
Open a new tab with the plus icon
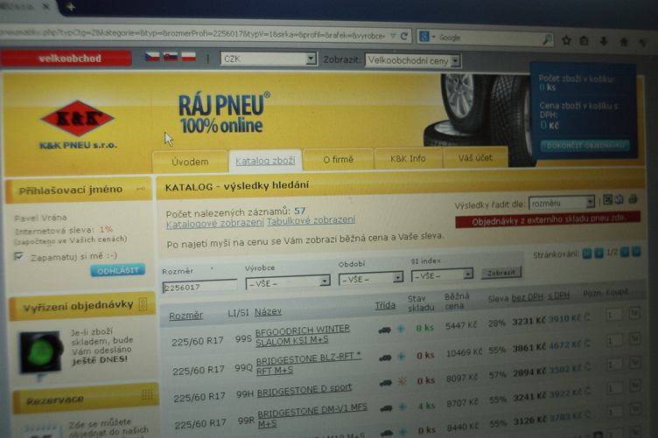click(x=70, y=7)
